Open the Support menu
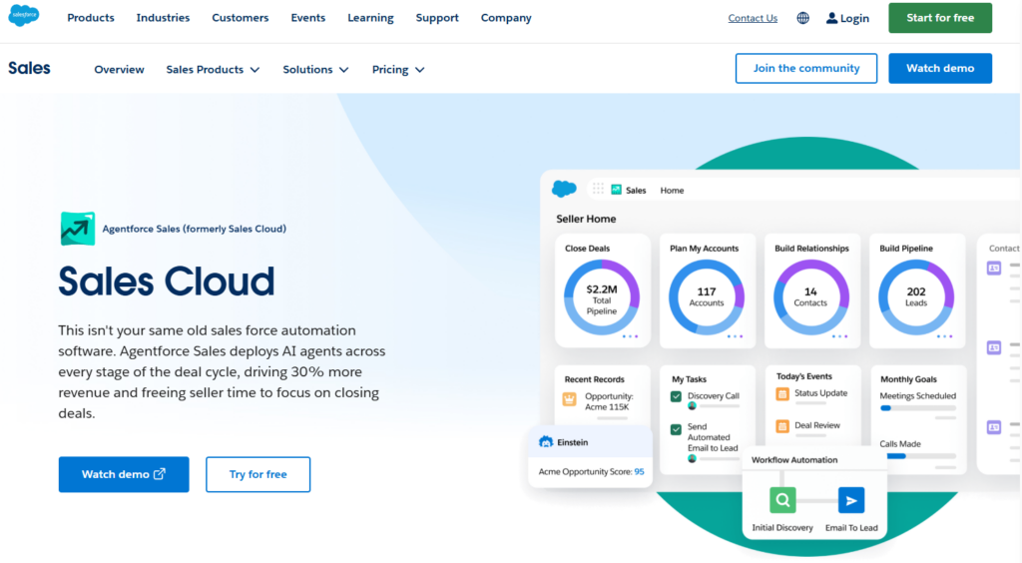The image size is (1022, 563). coord(437,18)
